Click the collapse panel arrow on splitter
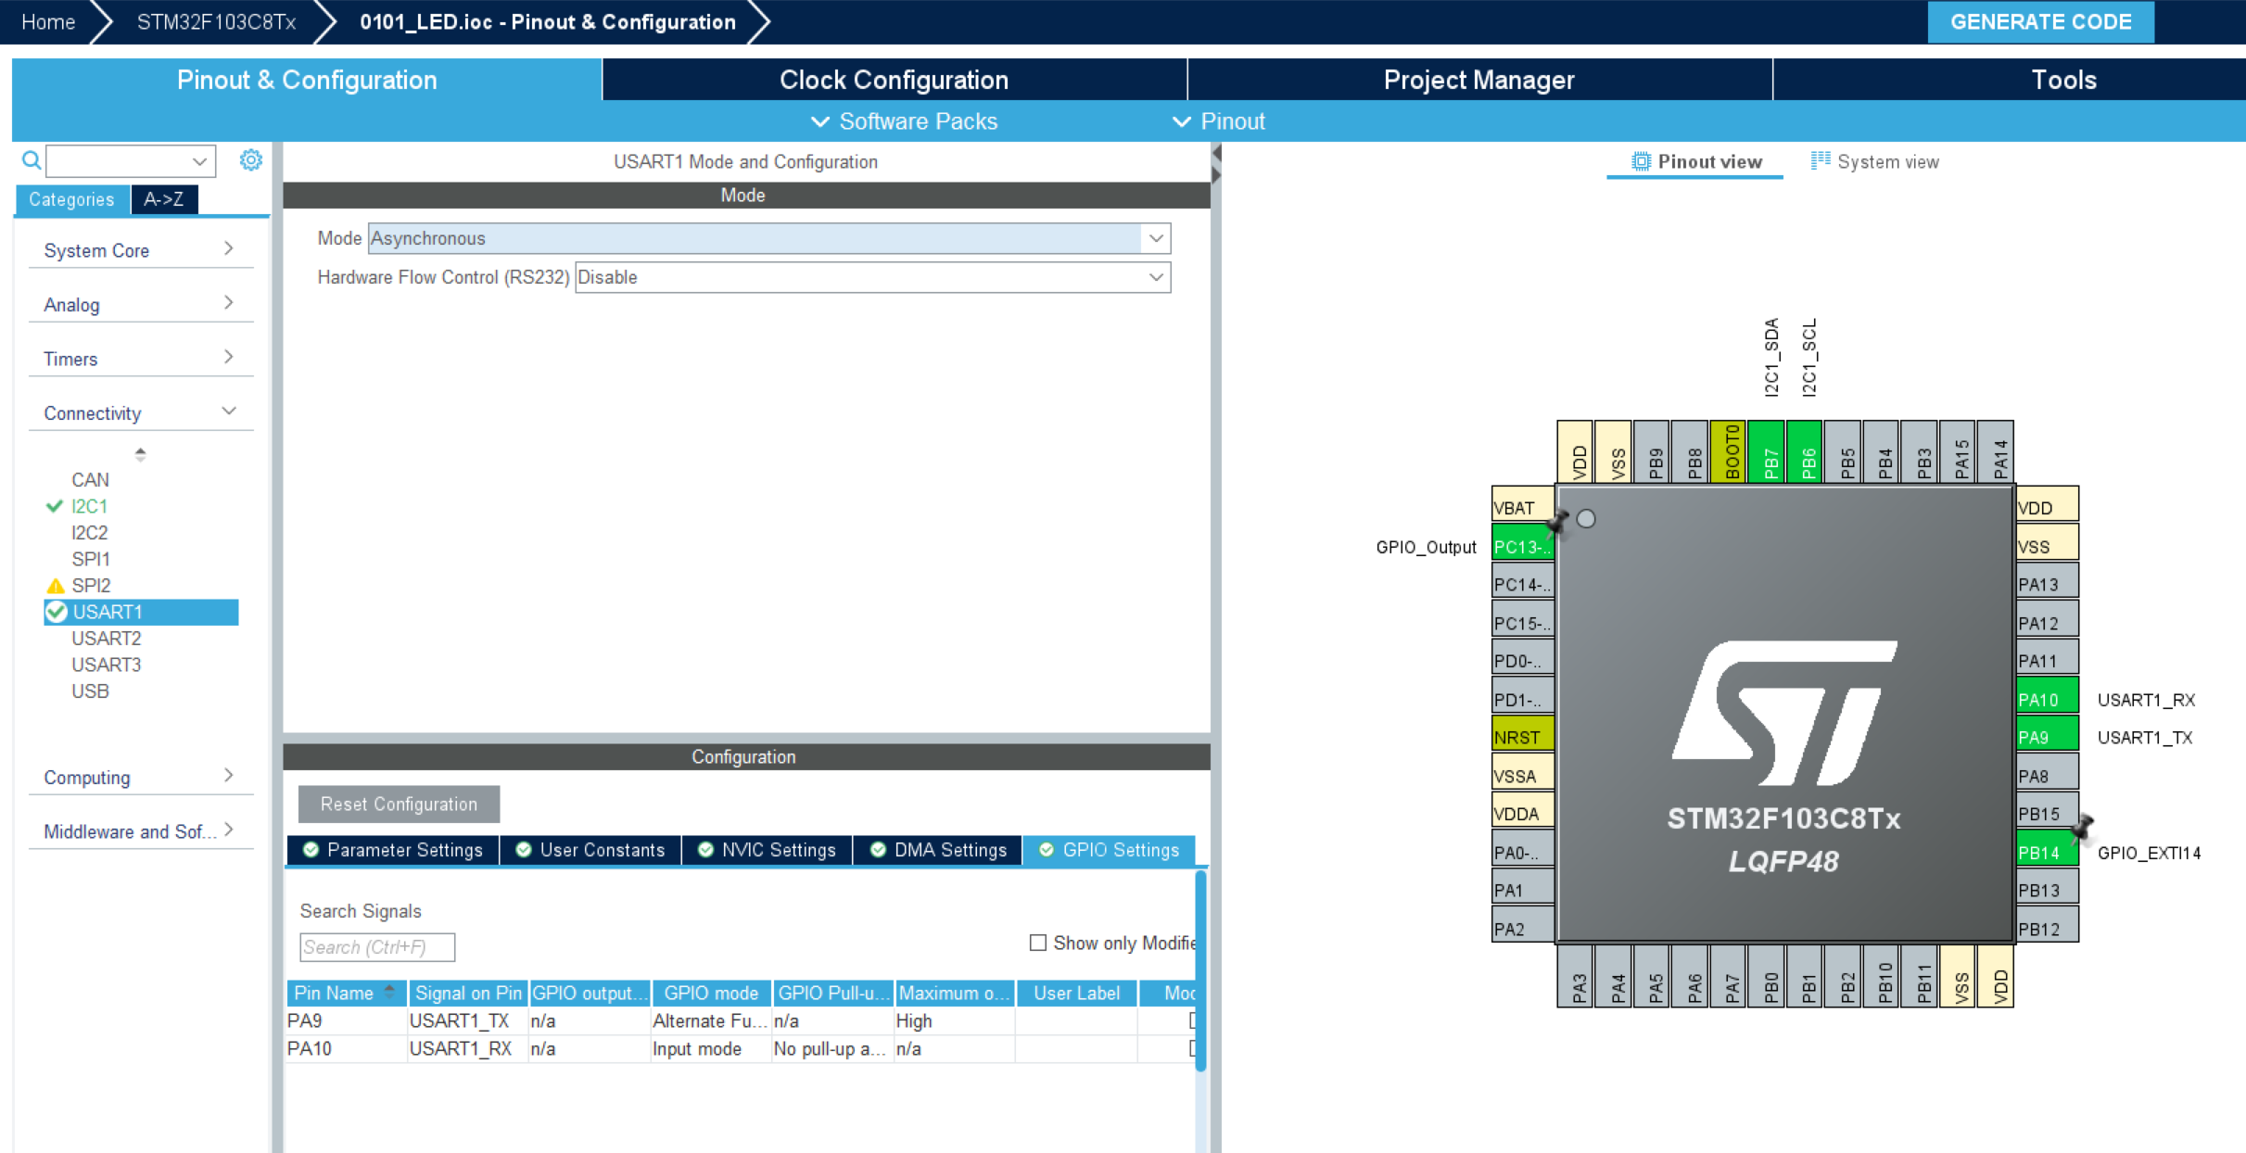This screenshot has height=1153, width=2246. [1216, 153]
